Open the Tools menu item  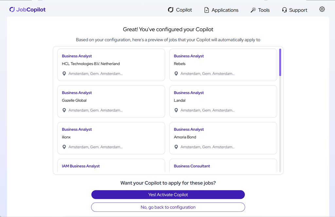point(260,10)
